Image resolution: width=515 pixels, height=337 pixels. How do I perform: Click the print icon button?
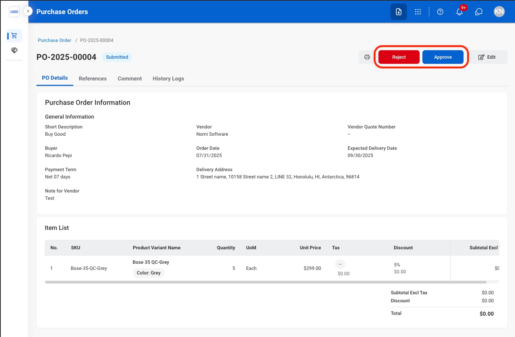point(367,57)
